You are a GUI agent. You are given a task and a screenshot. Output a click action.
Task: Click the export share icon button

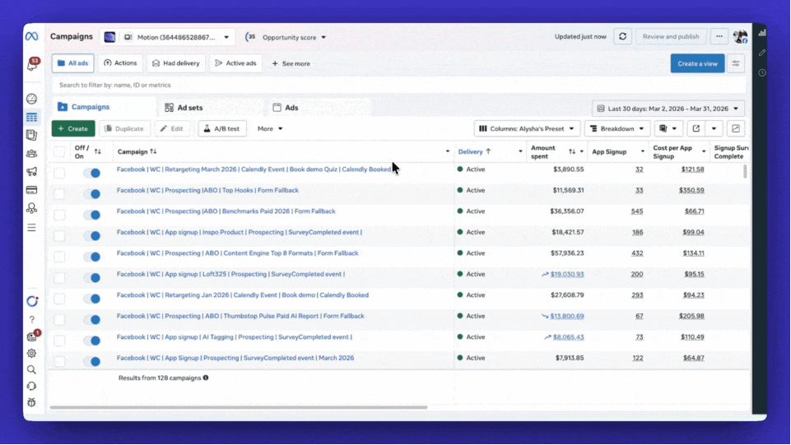(696, 128)
